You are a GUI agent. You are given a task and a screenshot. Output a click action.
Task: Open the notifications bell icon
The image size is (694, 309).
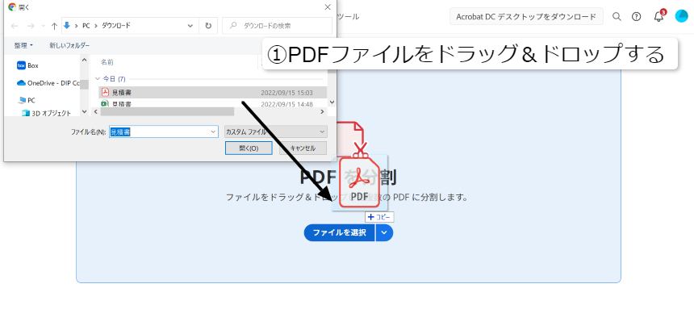(659, 16)
